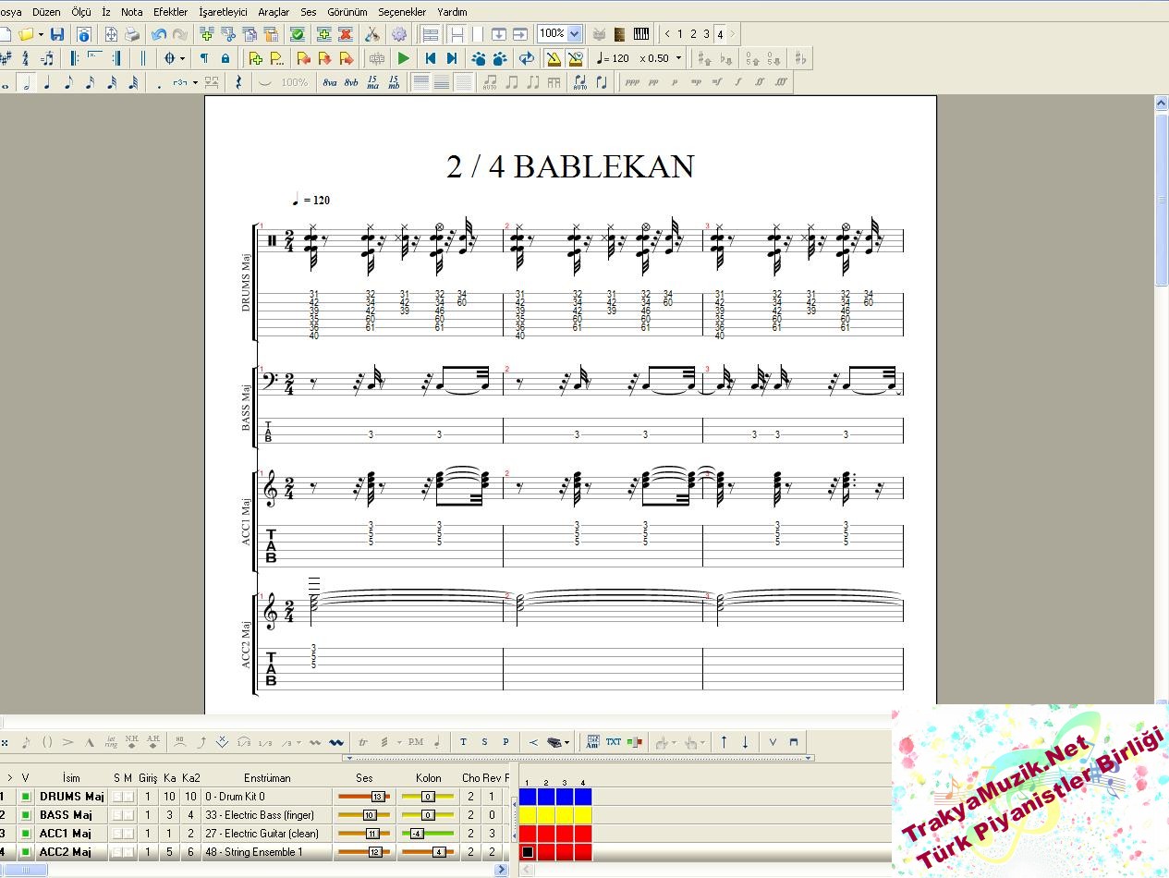This screenshot has width=1169, height=878.
Task: Click the first yellow BASS measure block
Action: 528,815
